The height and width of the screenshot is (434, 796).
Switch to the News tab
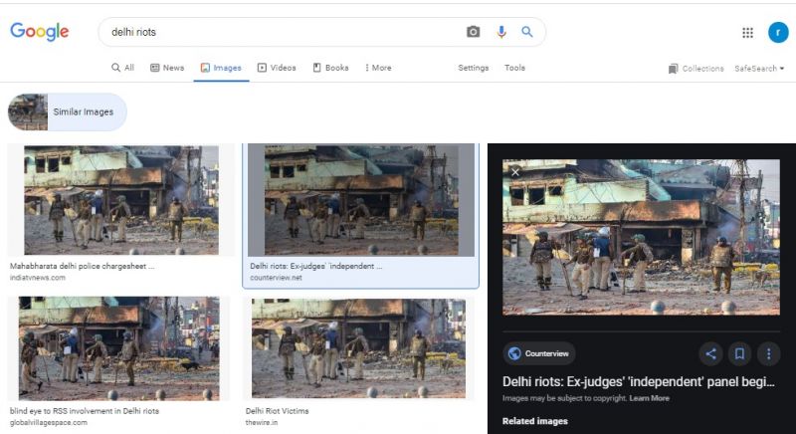pos(167,68)
